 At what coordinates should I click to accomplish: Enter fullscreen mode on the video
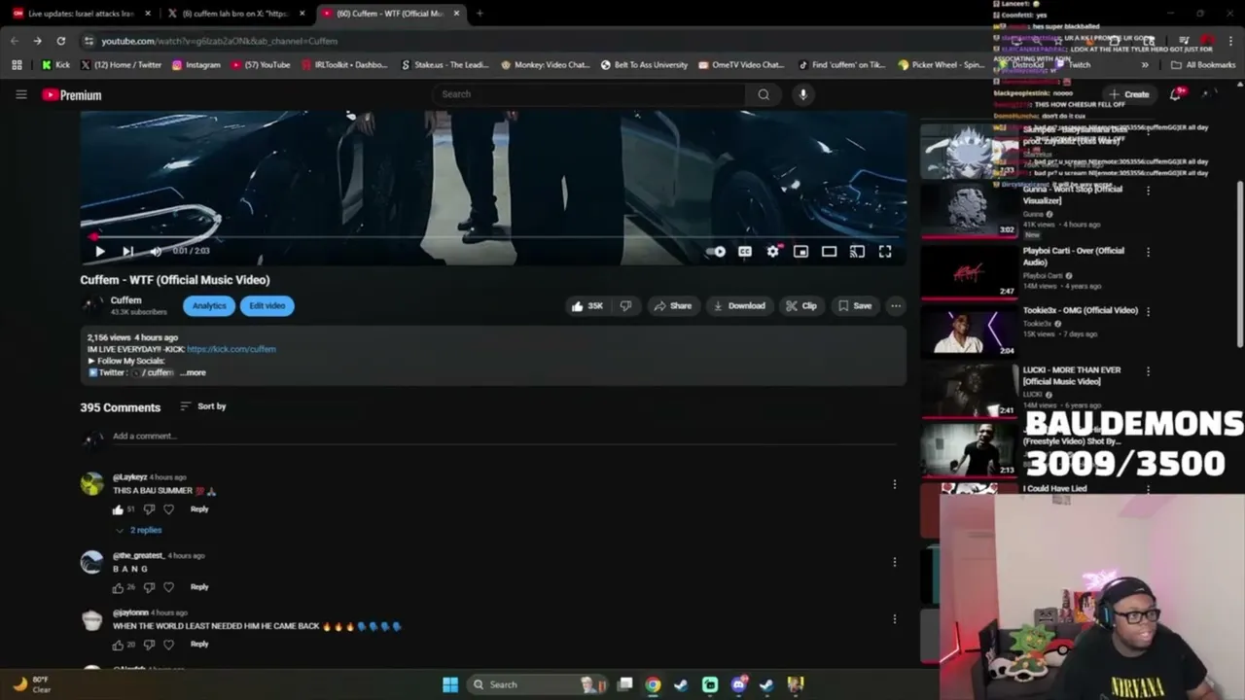pyautogui.click(x=885, y=251)
